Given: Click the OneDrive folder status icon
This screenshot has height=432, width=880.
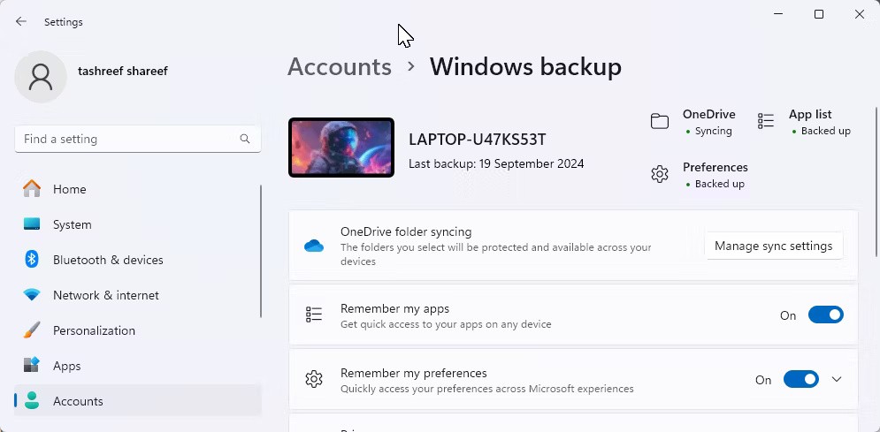Looking at the screenshot, I should pyautogui.click(x=660, y=122).
